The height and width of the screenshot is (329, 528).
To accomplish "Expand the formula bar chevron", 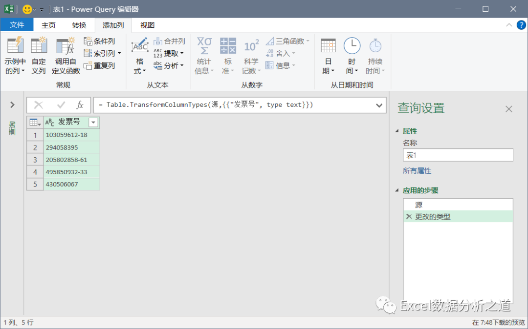I will tap(379, 105).
